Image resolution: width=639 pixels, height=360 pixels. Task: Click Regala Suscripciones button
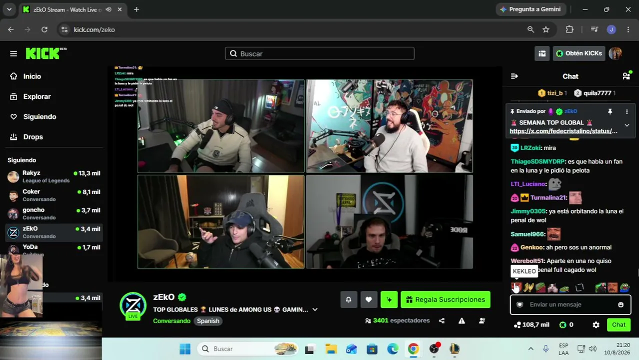pyautogui.click(x=445, y=299)
